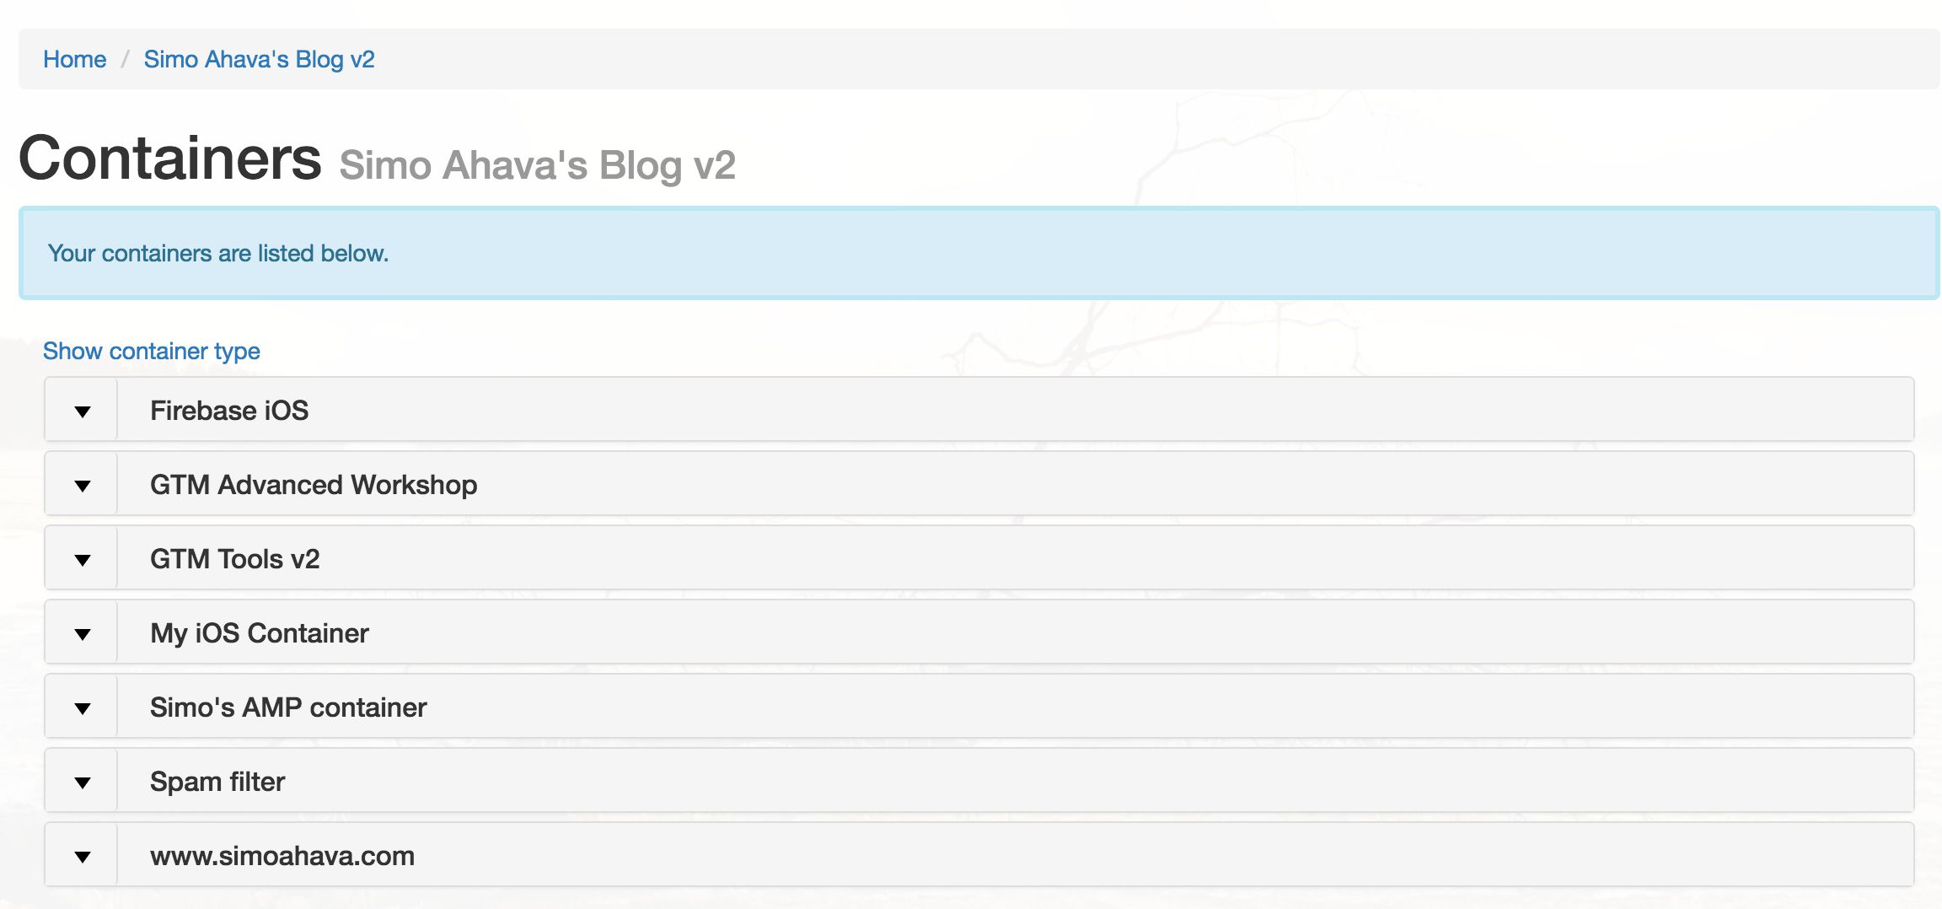Toggle Show container type link
Viewport: 1942px width, 909px height.
coord(152,351)
